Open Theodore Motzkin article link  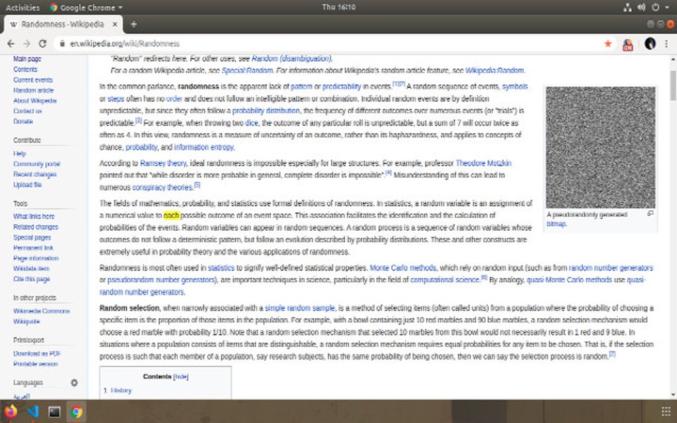tap(484, 163)
